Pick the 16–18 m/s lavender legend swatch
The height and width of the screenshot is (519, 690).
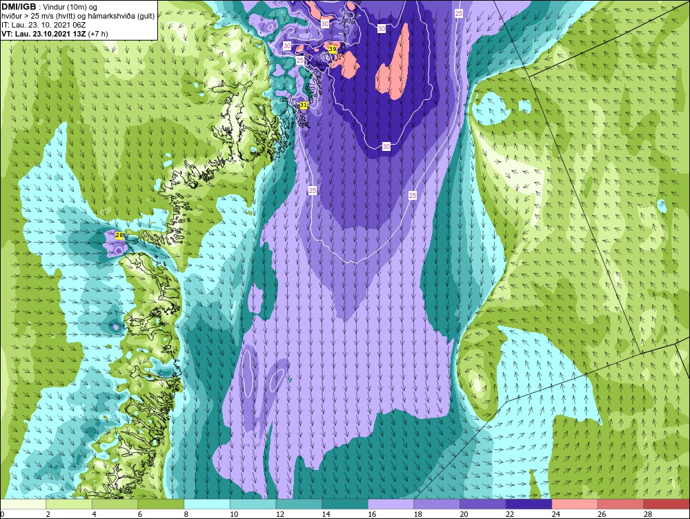pyautogui.click(x=391, y=504)
